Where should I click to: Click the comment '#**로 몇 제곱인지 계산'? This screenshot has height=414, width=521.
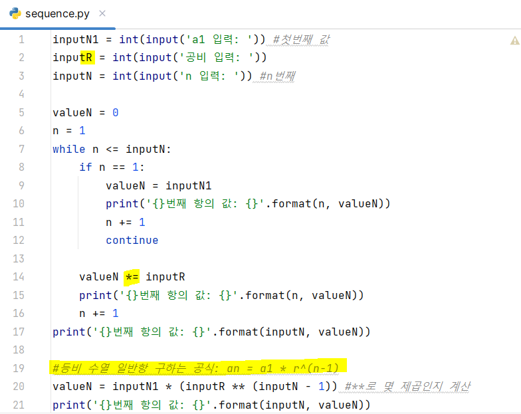pyautogui.click(x=407, y=387)
